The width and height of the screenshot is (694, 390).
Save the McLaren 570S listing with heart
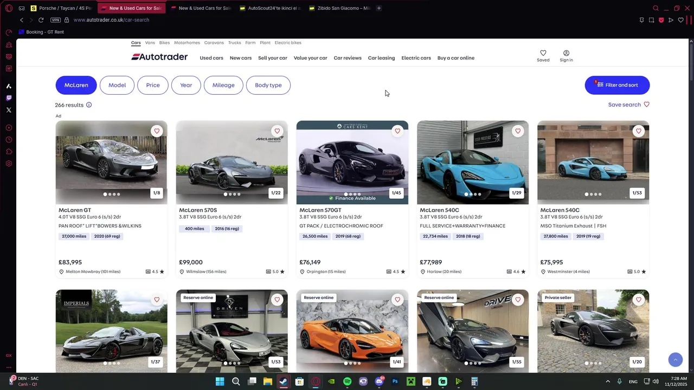coord(277,131)
